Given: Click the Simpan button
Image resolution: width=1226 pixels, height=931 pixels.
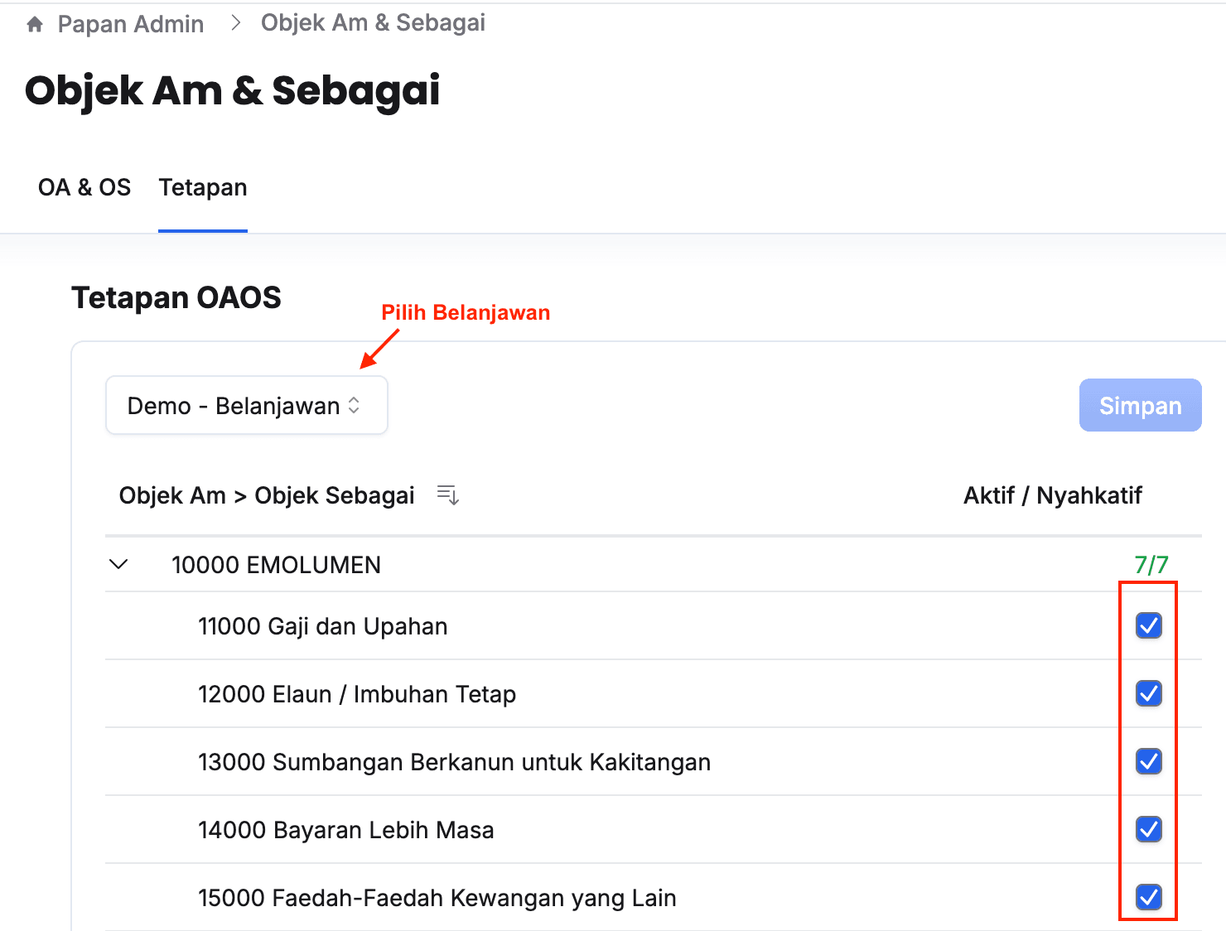Looking at the screenshot, I should 1140,406.
